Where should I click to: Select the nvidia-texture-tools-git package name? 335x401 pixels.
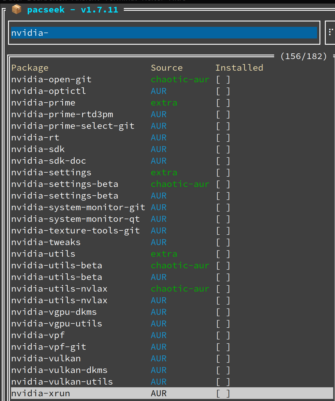(x=75, y=231)
